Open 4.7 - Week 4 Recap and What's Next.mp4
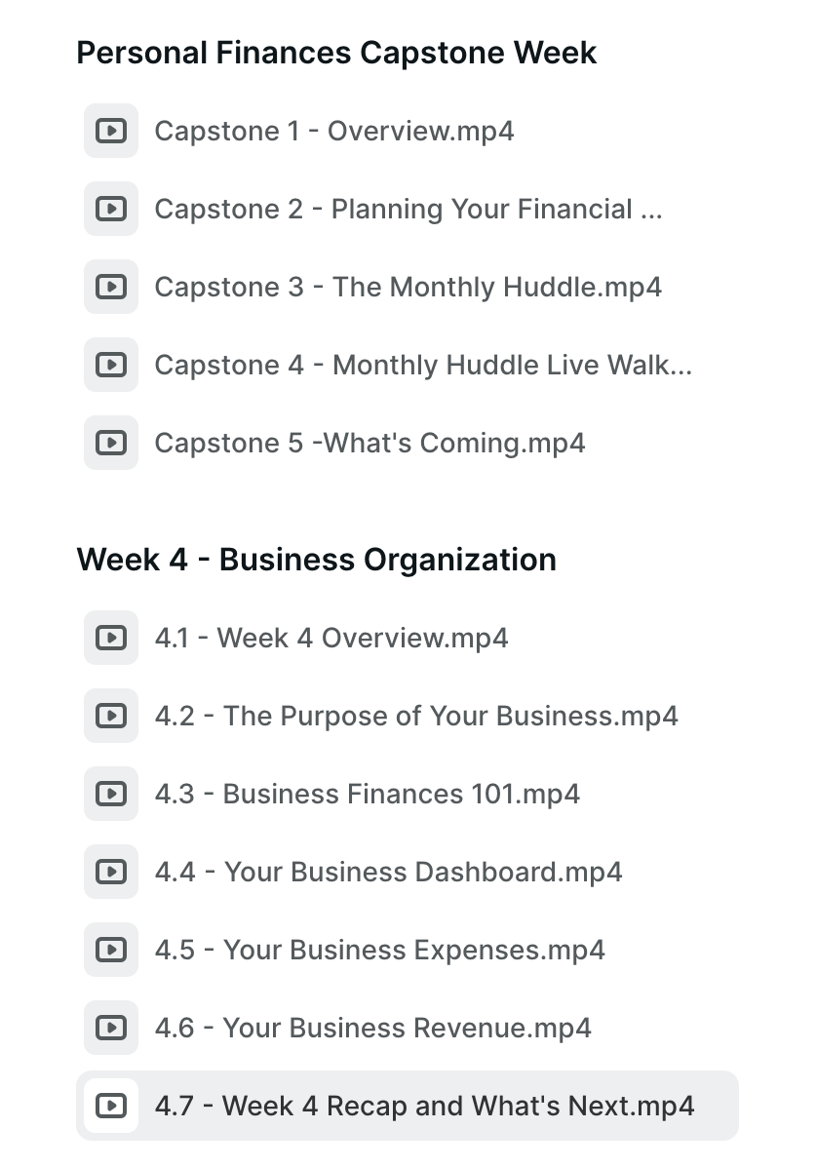 coord(424,1106)
